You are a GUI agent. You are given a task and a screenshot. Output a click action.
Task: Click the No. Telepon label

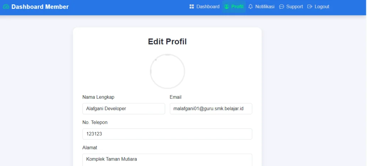click(95, 122)
